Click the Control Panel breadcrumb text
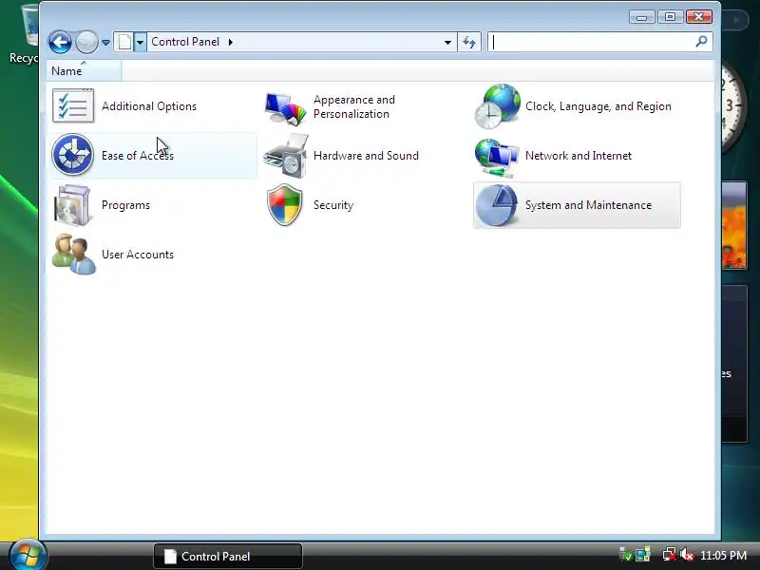 click(185, 42)
